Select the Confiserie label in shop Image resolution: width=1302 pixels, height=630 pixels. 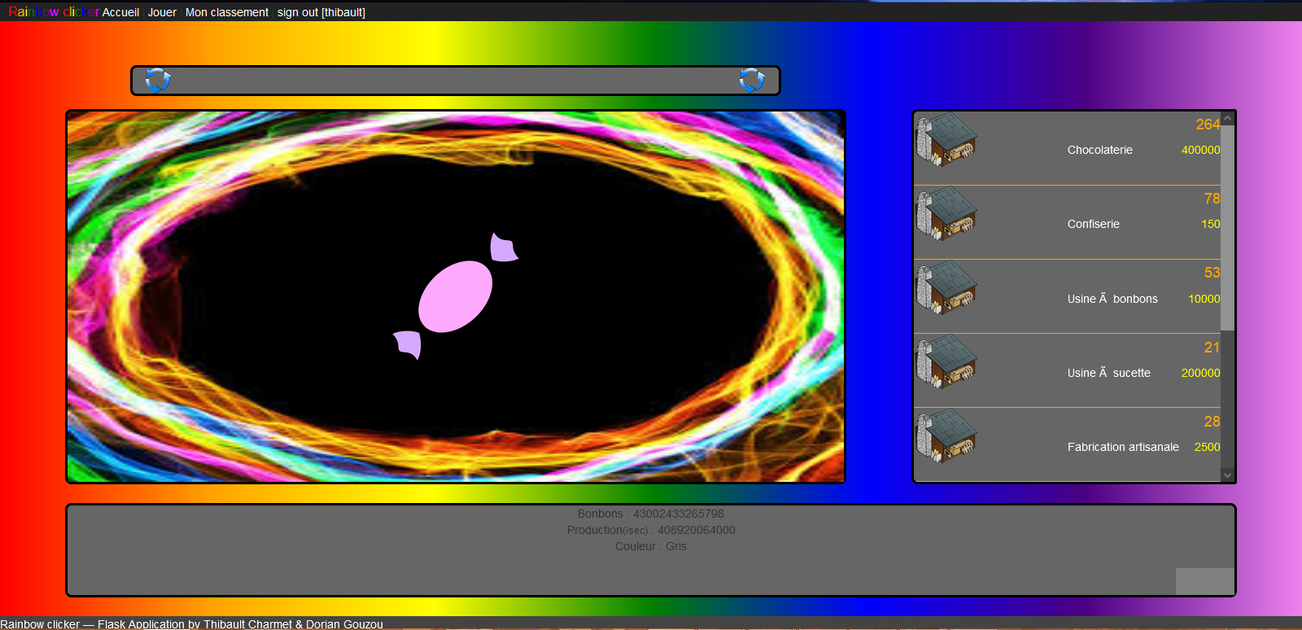click(1094, 224)
